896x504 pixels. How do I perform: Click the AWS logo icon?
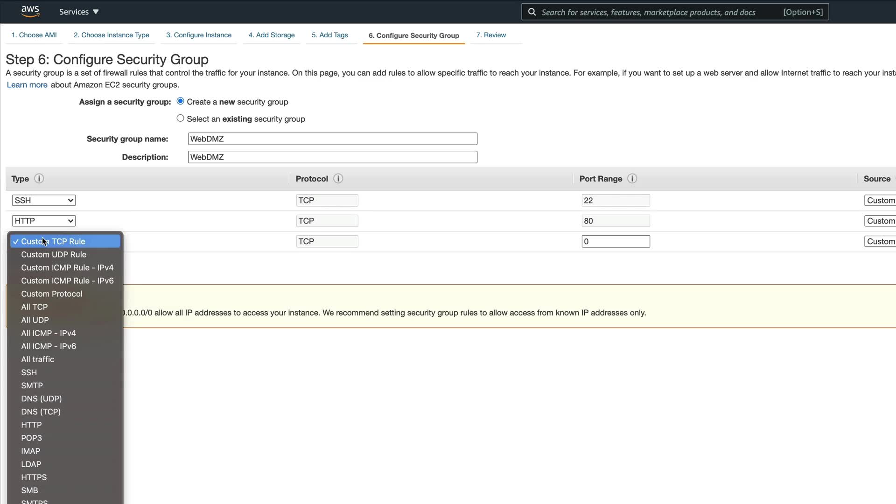30,11
